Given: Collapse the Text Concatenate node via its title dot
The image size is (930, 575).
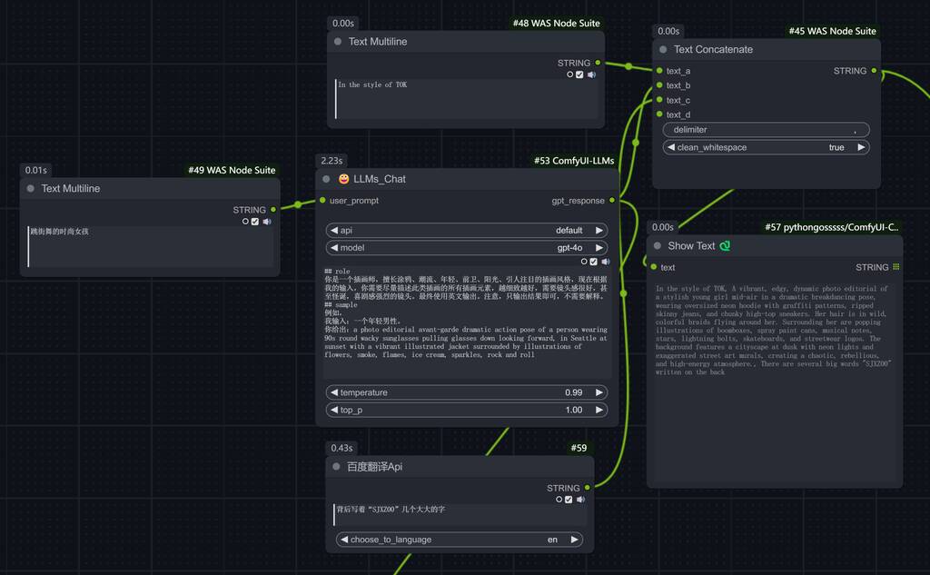Looking at the screenshot, I should [663, 50].
